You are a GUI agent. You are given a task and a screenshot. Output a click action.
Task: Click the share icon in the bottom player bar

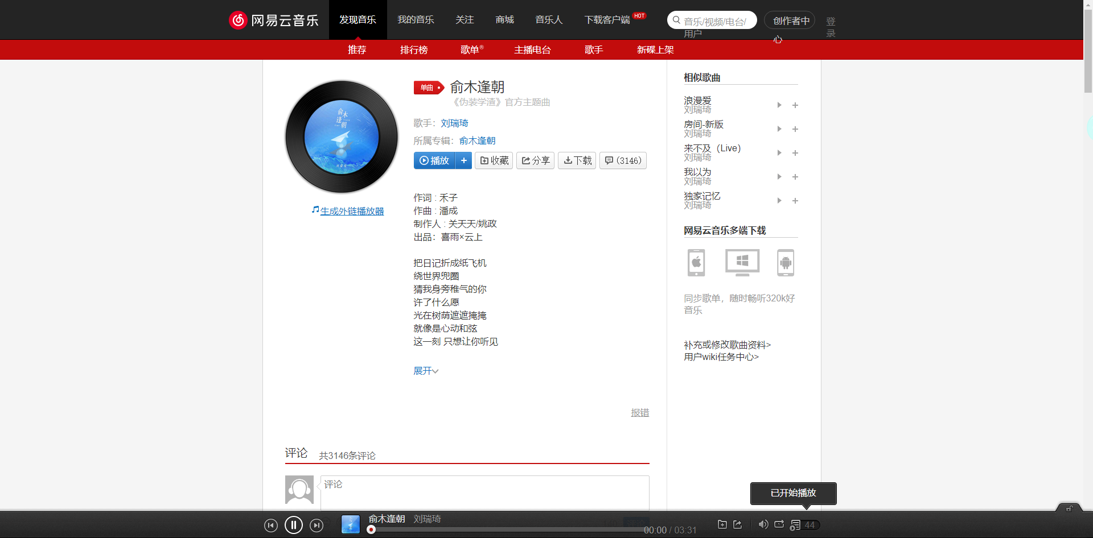pos(738,524)
